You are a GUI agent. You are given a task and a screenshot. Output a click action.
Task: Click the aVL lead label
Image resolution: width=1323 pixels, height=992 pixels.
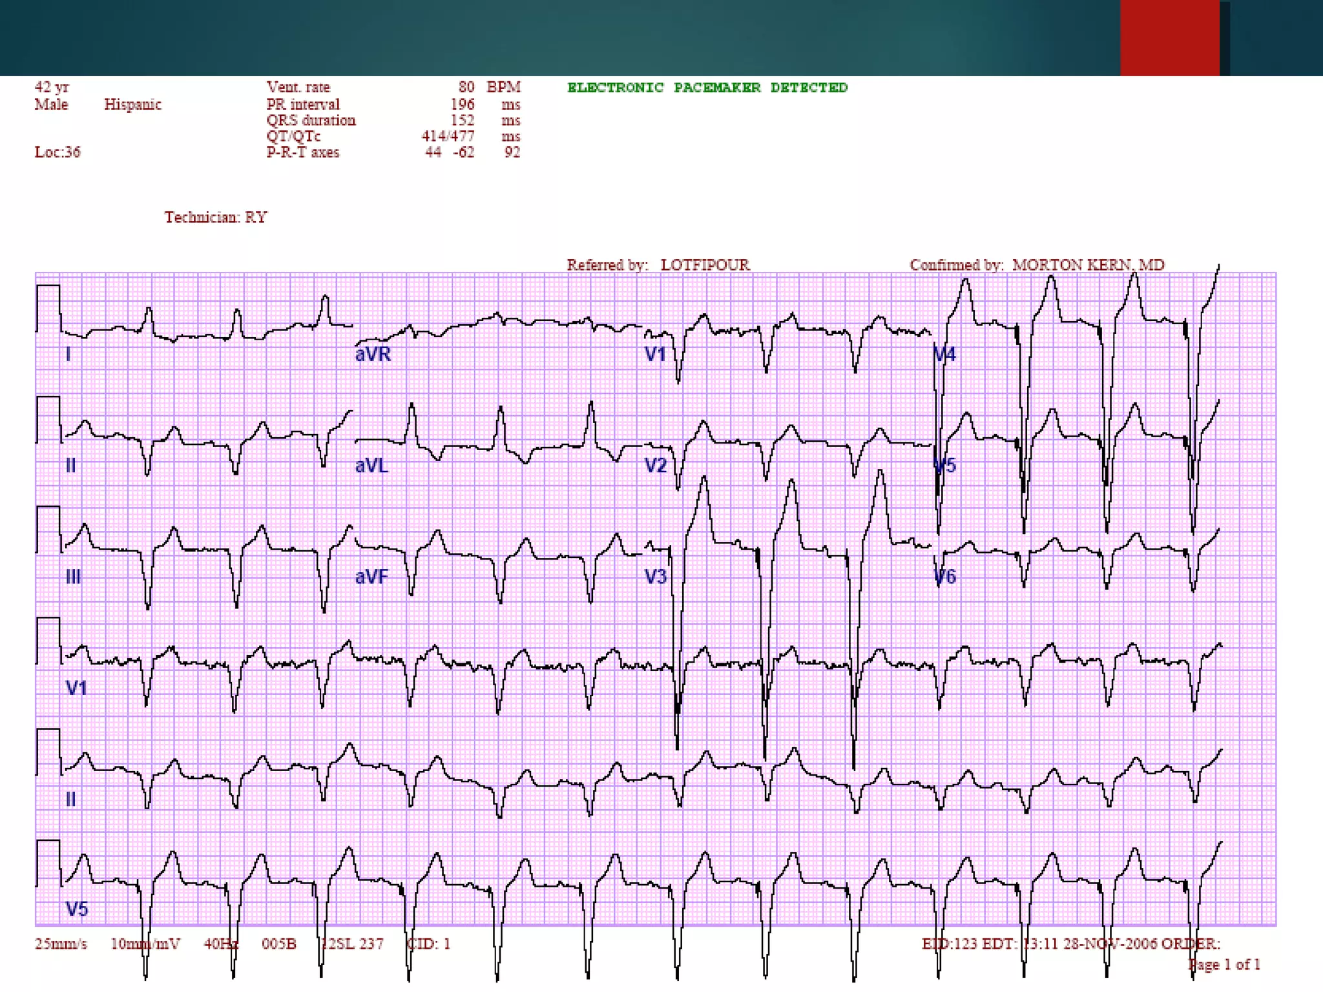click(371, 466)
